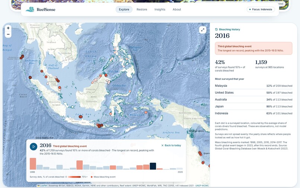Select the 2010 mass bleaching bar

click(113, 167)
